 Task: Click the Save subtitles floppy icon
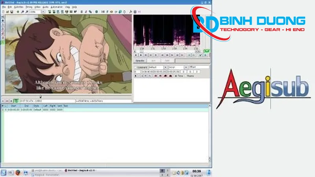(12, 12)
